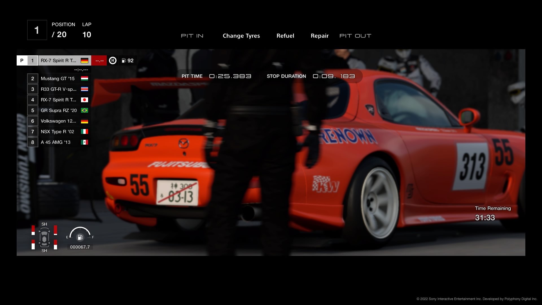
Task: Click the Japanese flag on fourth-place row
Action: tap(84, 100)
